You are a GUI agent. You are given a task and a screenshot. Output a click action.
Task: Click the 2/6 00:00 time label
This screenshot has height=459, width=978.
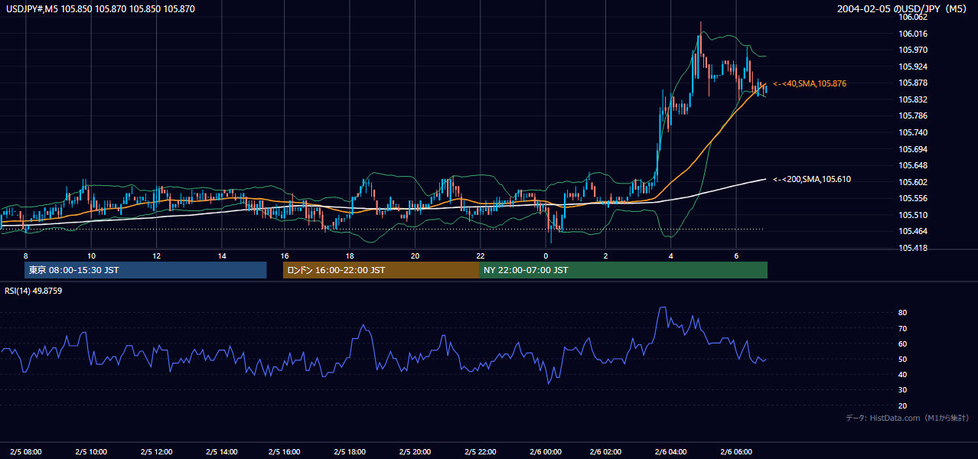544,451
